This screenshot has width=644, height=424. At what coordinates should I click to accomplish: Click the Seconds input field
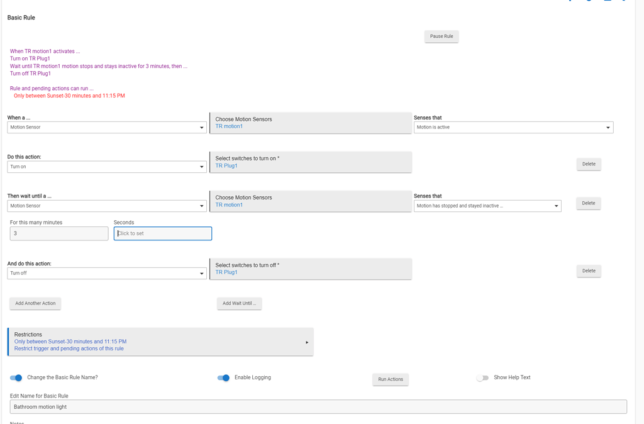(162, 233)
